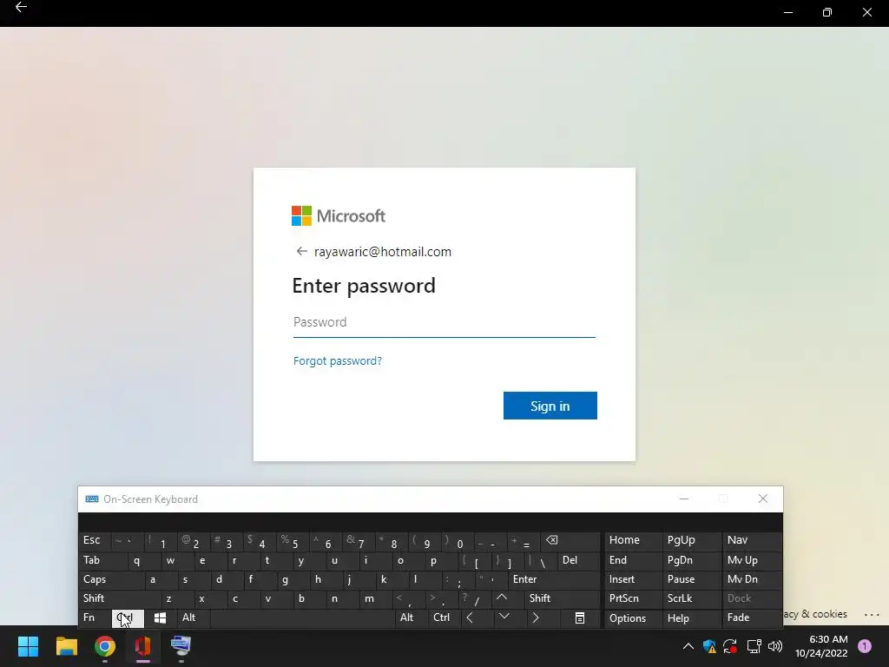Viewport: 889px width, 667px height.
Task: Open the Forgot password? link
Action: point(338,360)
